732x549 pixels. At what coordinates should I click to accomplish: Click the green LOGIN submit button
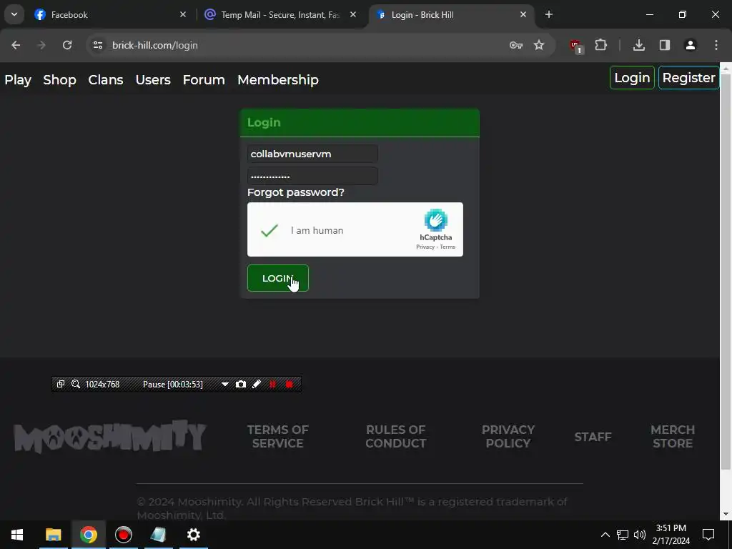(278, 278)
